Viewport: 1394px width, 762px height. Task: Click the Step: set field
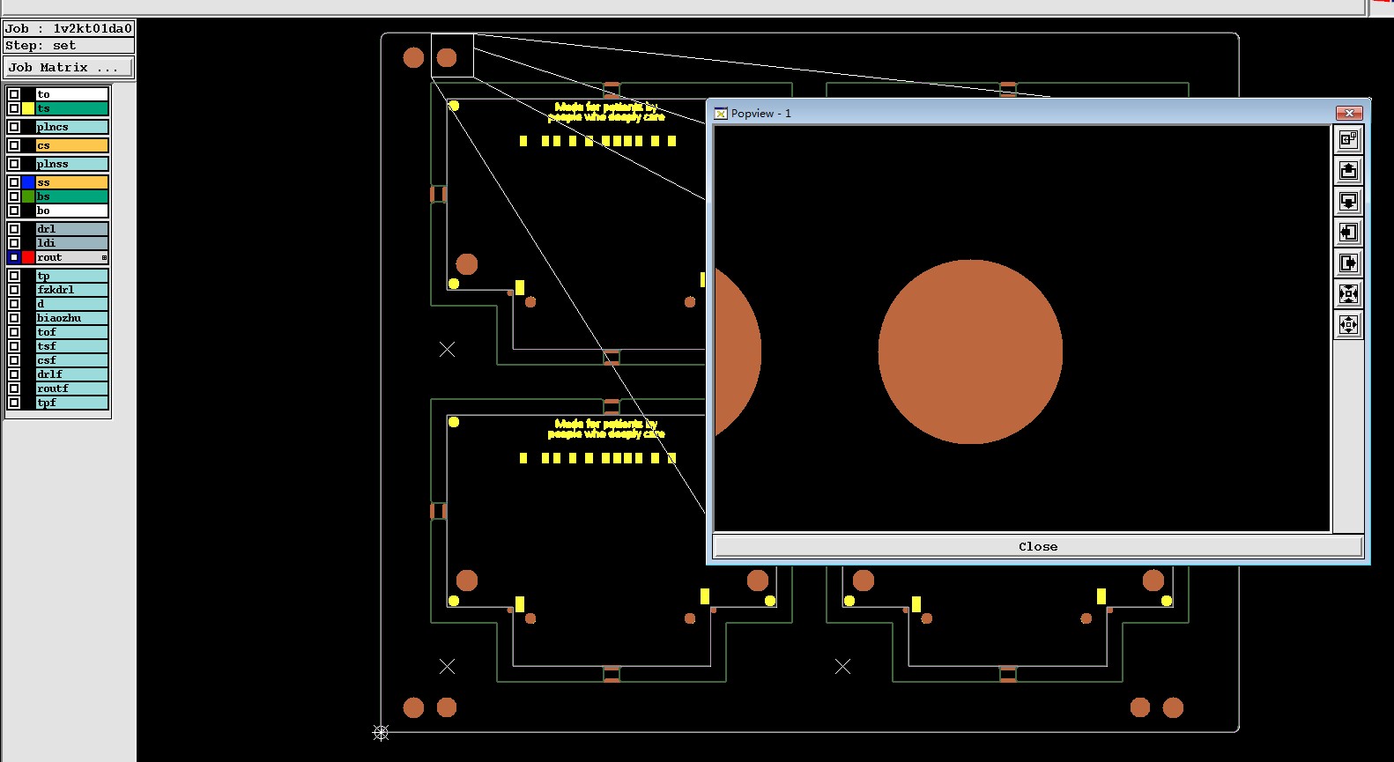tap(69, 45)
